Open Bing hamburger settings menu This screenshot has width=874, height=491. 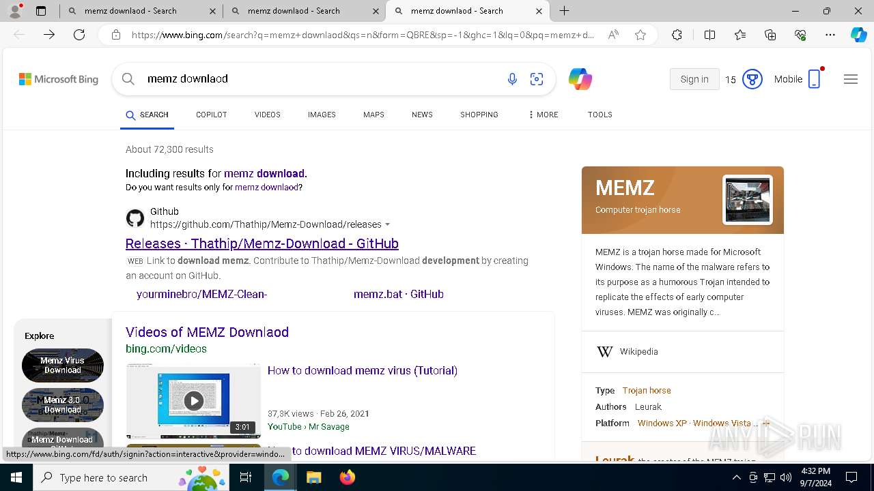point(850,79)
